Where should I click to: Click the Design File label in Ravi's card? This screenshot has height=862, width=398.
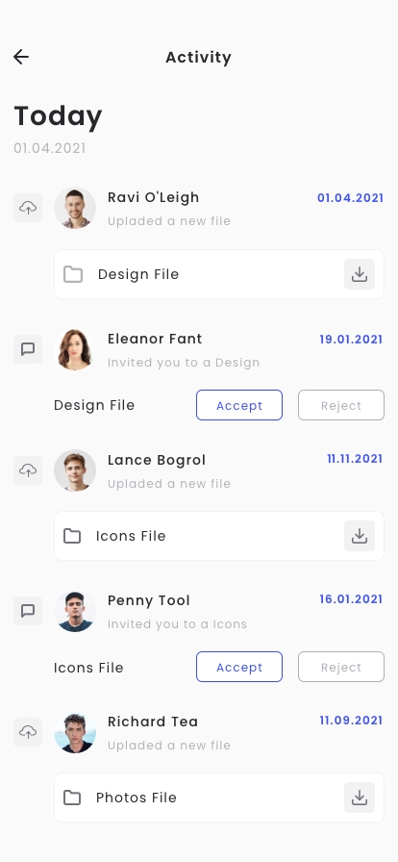(138, 274)
